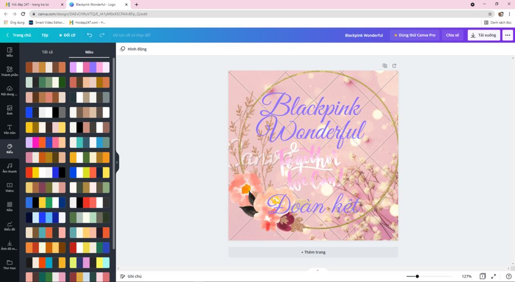Open the help question mark button
Viewport: 515px width, 282px height.
(508, 276)
